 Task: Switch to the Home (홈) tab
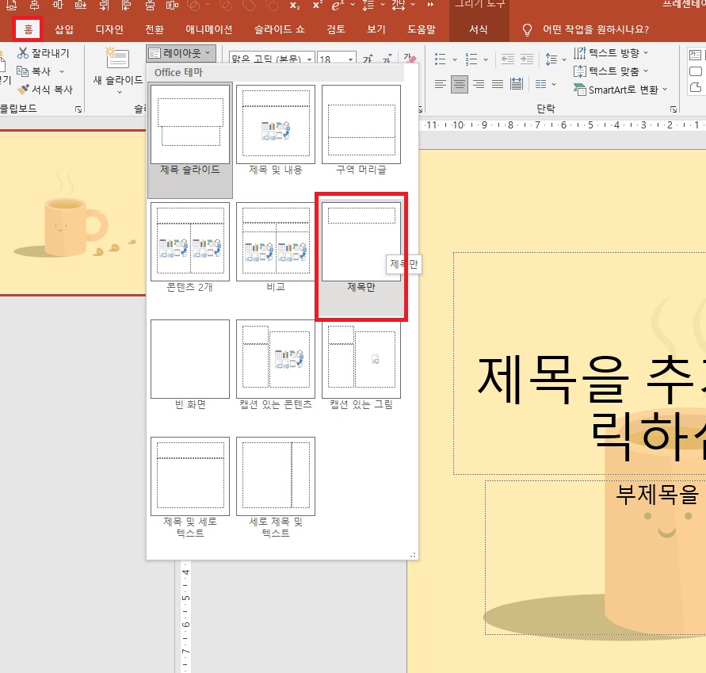click(x=28, y=30)
